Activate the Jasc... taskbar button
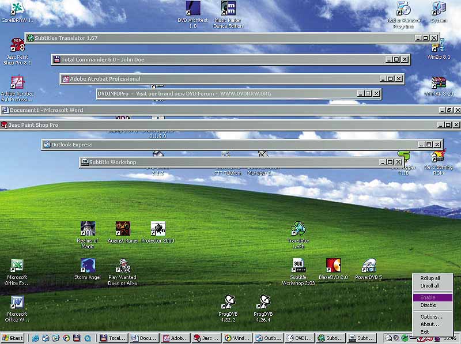This screenshot has height=344, width=461. point(207,338)
